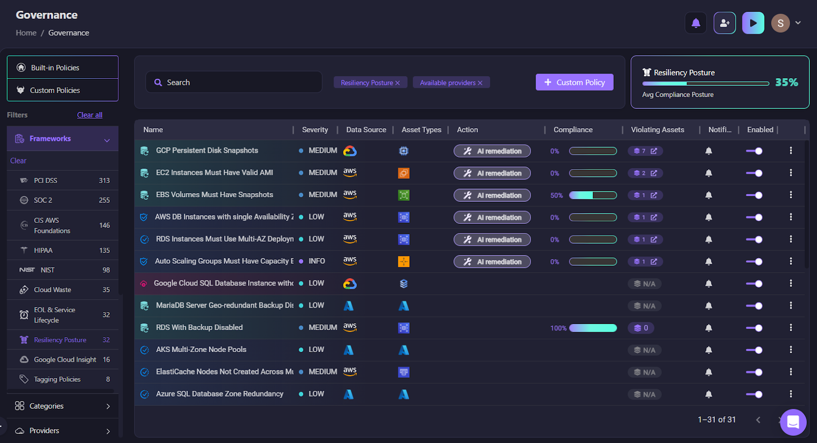Viewport: 817px width, 443px height.
Task: Open kebab menu for AKS Multi-Zone Node Pools
Action: (790, 349)
